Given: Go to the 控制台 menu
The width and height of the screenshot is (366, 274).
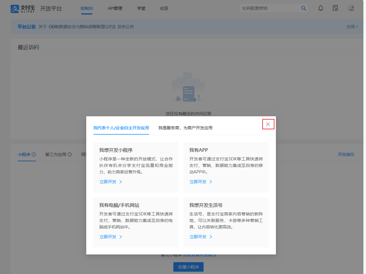Looking at the screenshot, I should 87,8.
